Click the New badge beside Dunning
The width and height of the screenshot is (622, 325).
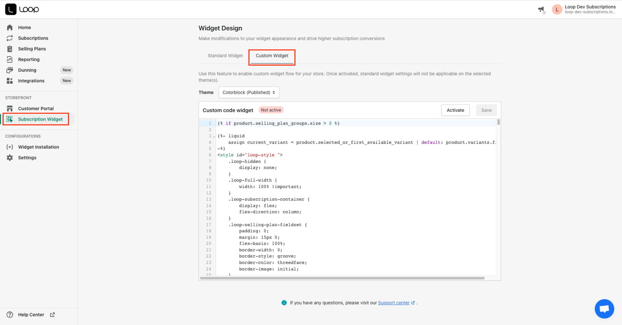(67, 70)
